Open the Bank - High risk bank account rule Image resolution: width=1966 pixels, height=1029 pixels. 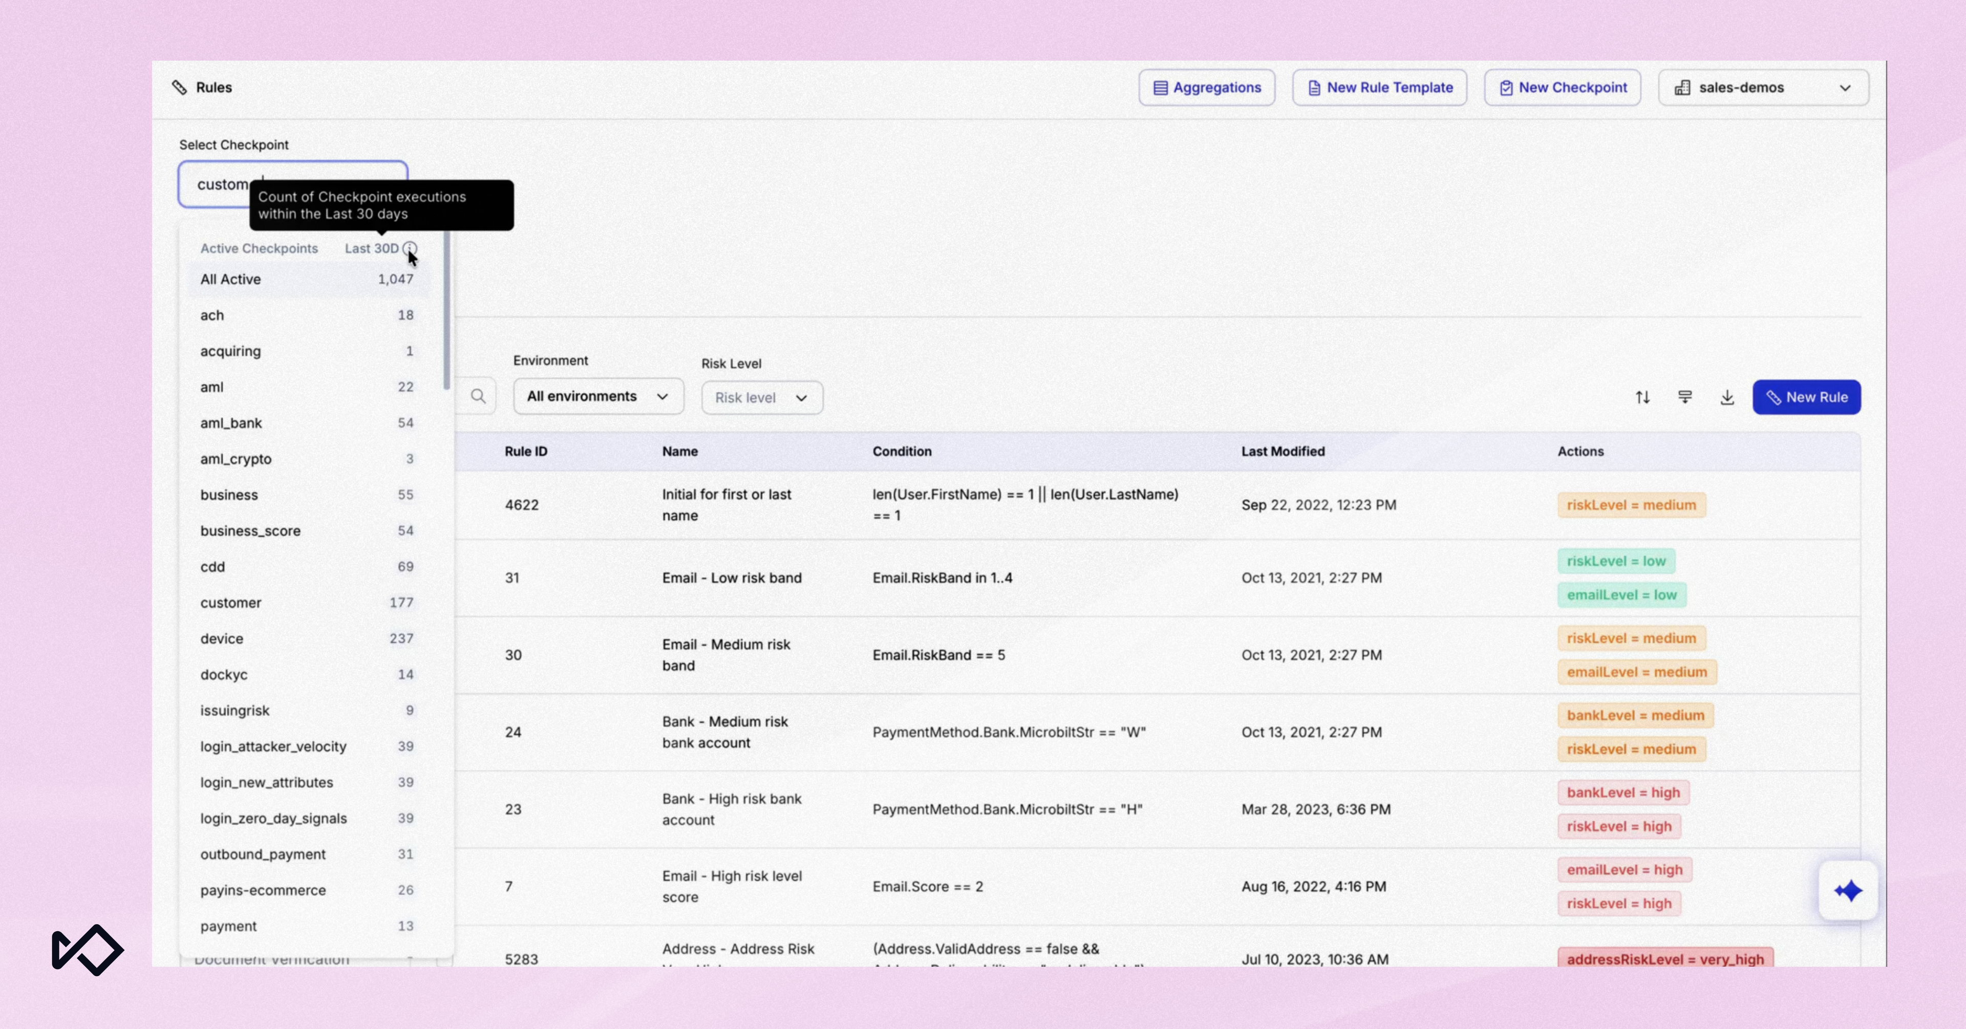coord(732,809)
